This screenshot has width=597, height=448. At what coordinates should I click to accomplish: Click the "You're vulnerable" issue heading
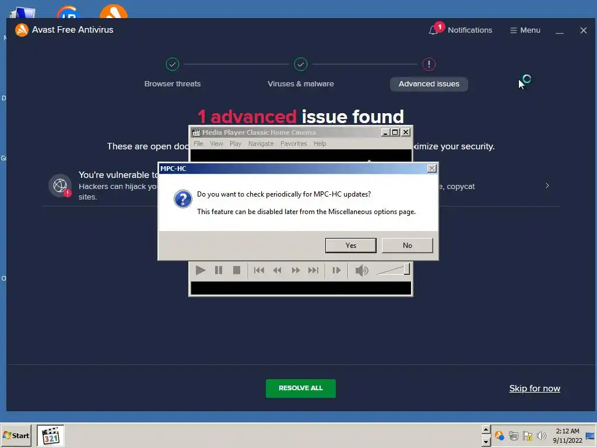(118, 175)
